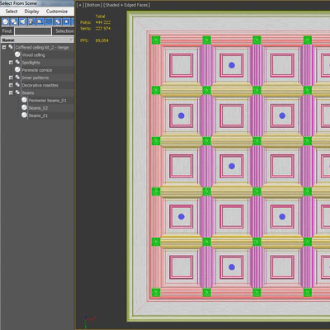The width and height of the screenshot is (330, 330).
Task: Toggle the Display Space Warps filter icon
Action: 49,21
